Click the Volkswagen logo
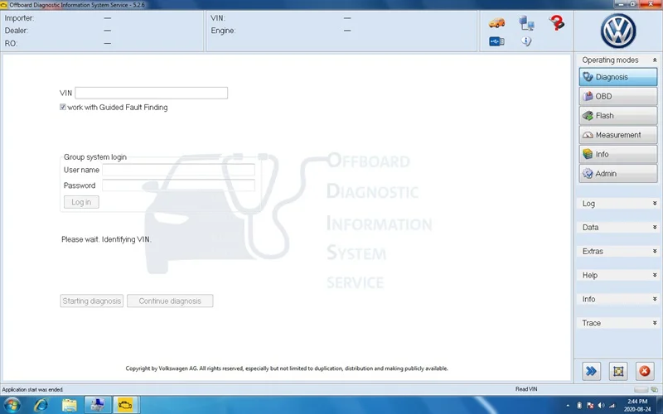 618,31
